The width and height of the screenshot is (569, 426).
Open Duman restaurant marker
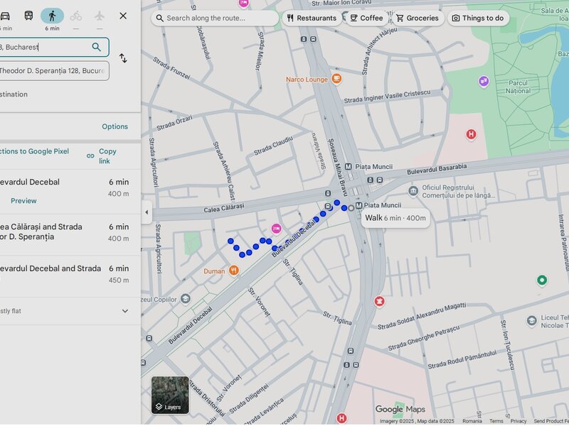(234, 271)
